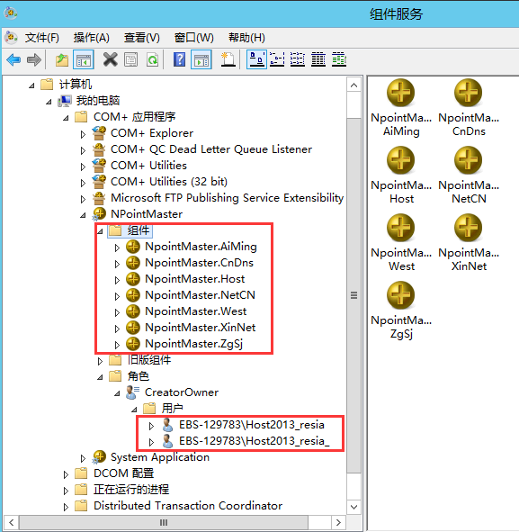Click the horizontal scrollbar thumb in tree pane

coord(164,522)
